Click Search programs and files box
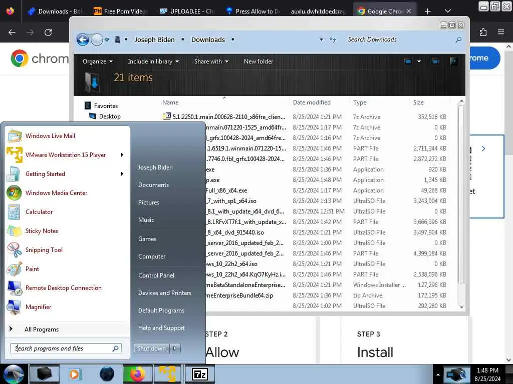 (66, 348)
